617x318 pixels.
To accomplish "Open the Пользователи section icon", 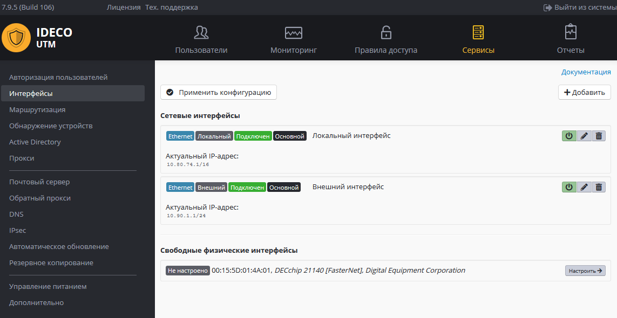I will pos(201,33).
